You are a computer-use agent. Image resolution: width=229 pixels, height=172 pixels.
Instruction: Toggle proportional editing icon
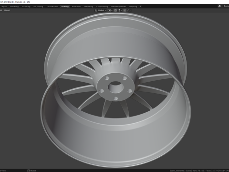(x=125, y=11)
